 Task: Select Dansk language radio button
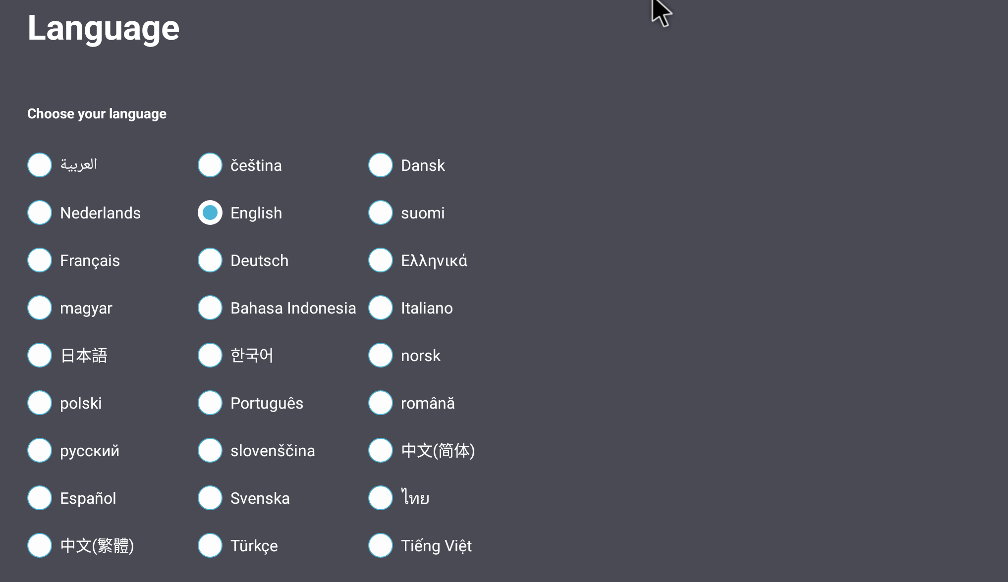point(381,165)
